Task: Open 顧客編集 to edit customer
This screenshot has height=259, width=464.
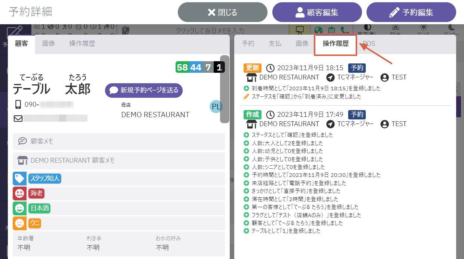Action: tap(317, 12)
